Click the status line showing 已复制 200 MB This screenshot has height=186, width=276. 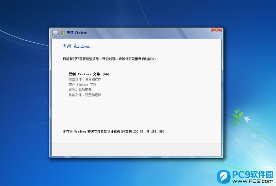tap(114, 132)
